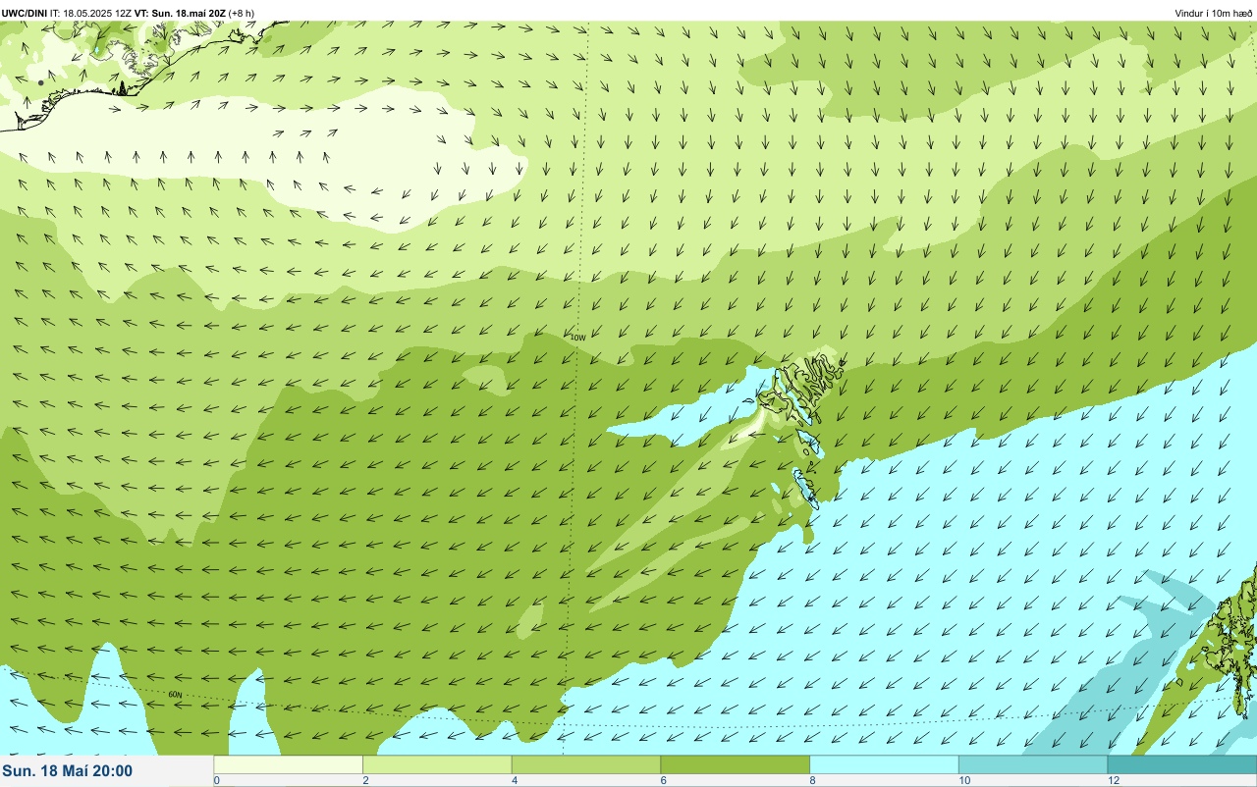The height and width of the screenshot is (787, 1257).
Task: Click the medium green 4–6 legend swatch
Action: (586, 764)
